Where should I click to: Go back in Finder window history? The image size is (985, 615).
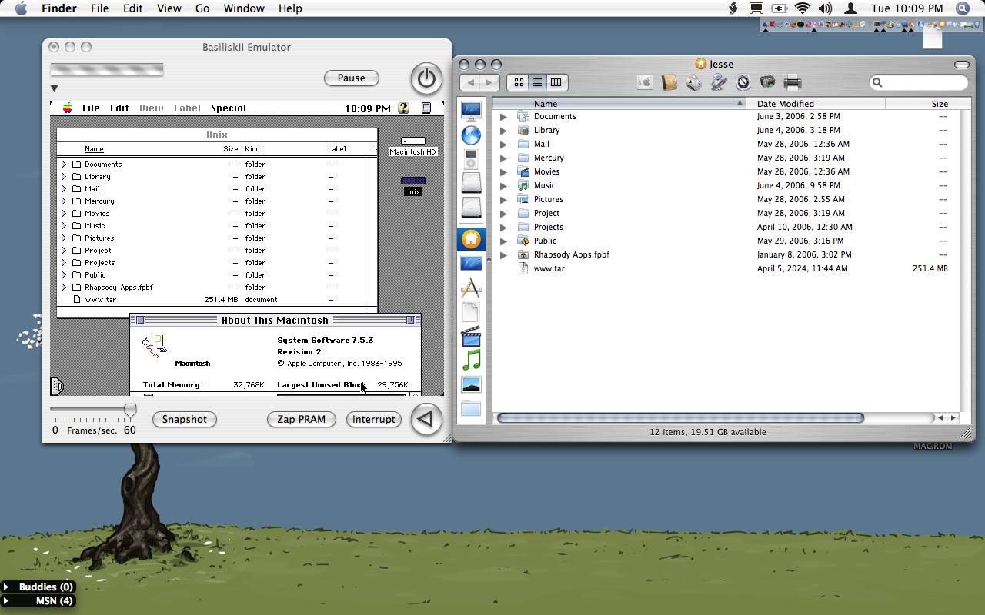(470, 82)
